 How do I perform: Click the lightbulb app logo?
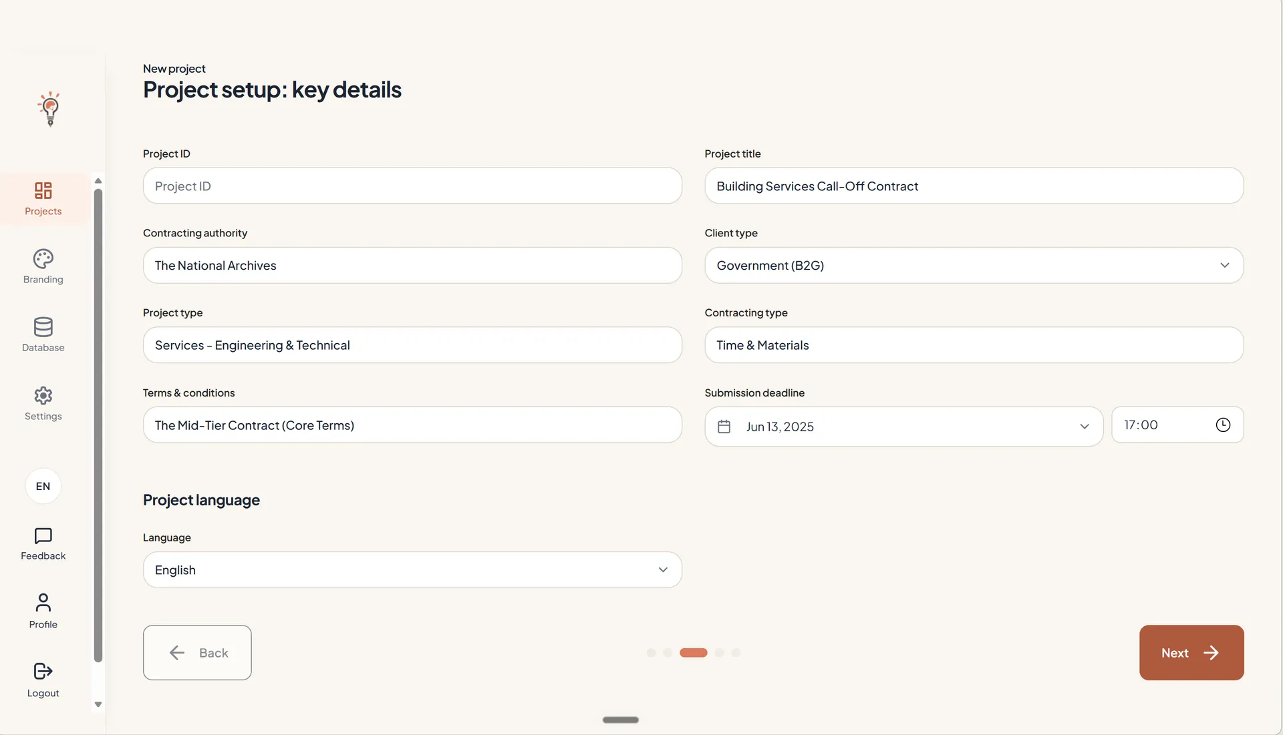[49, 109]
